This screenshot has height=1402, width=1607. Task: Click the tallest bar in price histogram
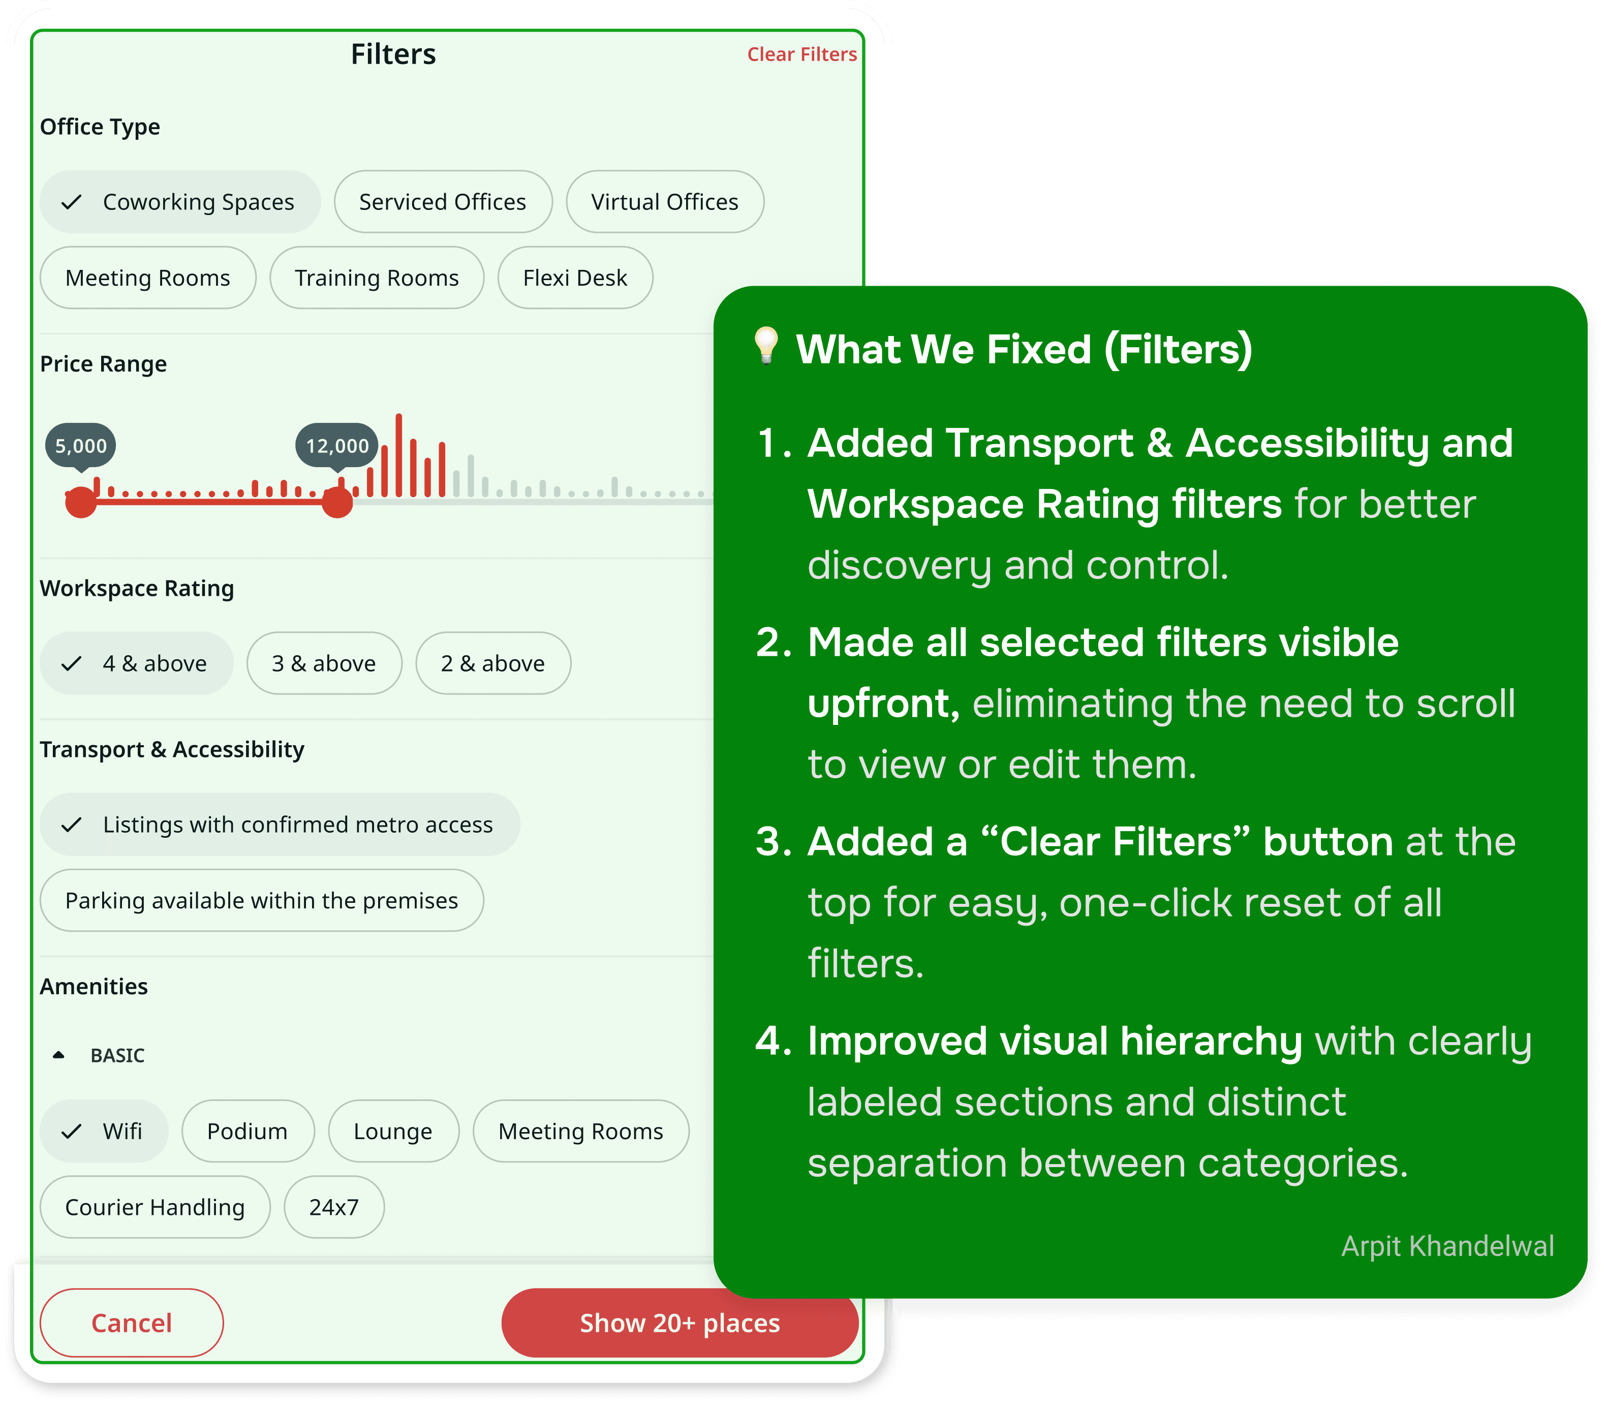(x=399, y=455)
